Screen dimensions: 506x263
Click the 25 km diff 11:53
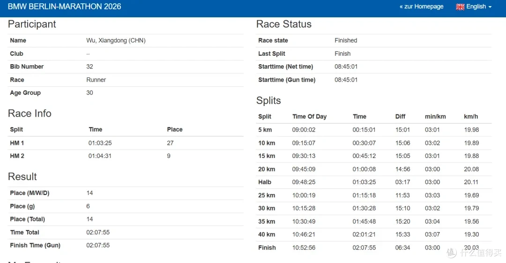pos(403,195)
